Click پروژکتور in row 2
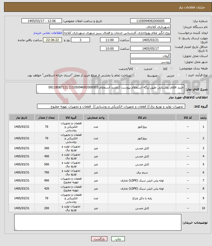The image size is (212, 246). coord(142,138)
